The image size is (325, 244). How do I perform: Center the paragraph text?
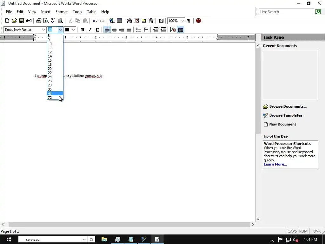click(114, 30)
